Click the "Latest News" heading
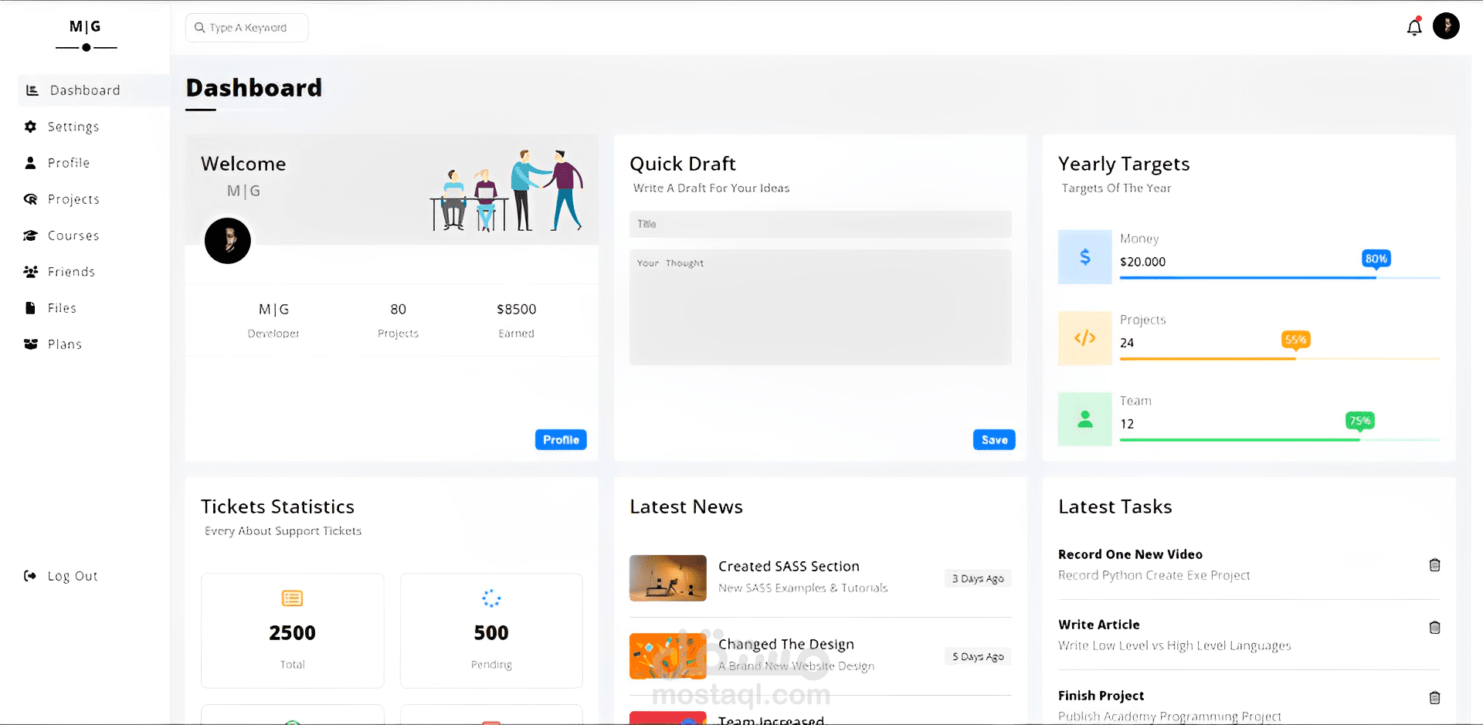Screen dimensions: 1483x725 click(x=686, y=506)
